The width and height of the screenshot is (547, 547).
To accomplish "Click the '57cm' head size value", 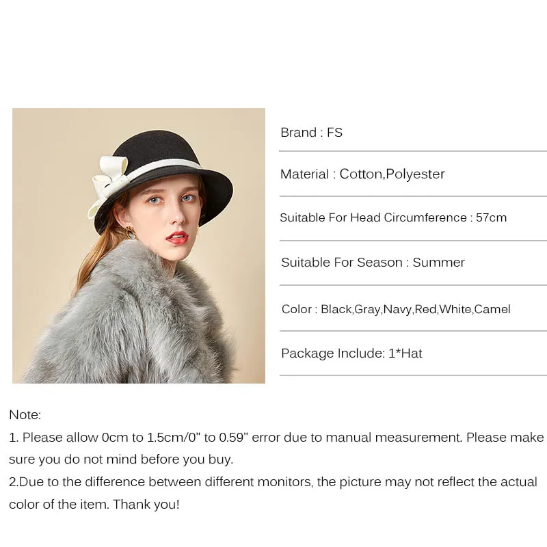I will click(491, 217).
